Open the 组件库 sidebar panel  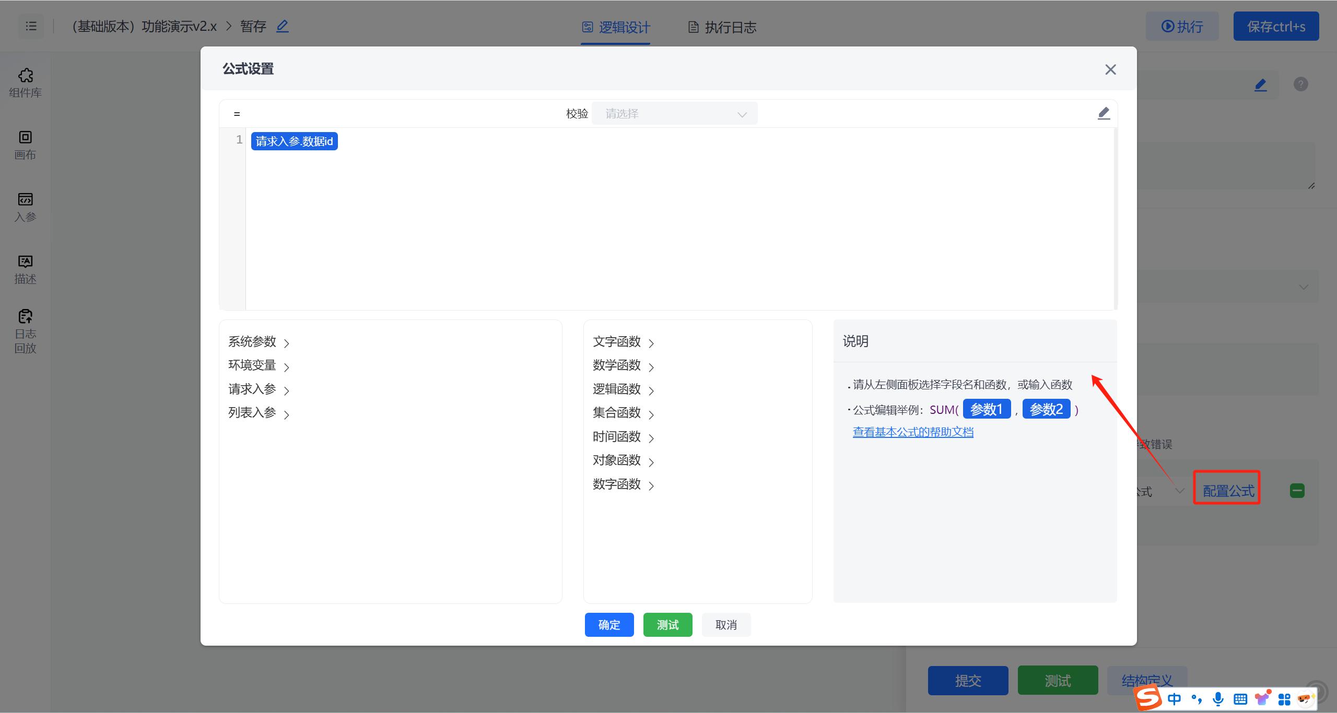click(25, 82)
